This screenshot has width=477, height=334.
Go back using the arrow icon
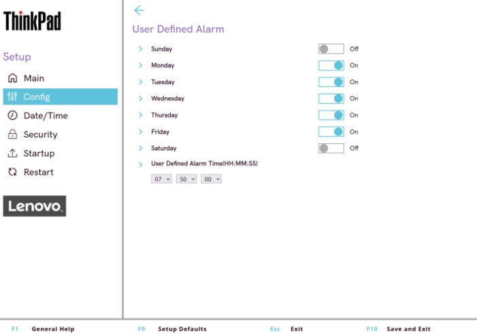[x=139, y=10]
